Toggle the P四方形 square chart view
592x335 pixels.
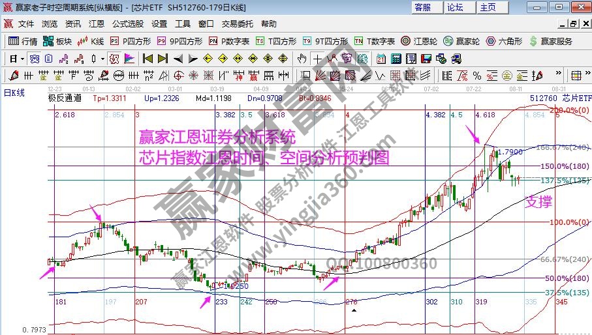pyautogui.click(x=129, y=41)
